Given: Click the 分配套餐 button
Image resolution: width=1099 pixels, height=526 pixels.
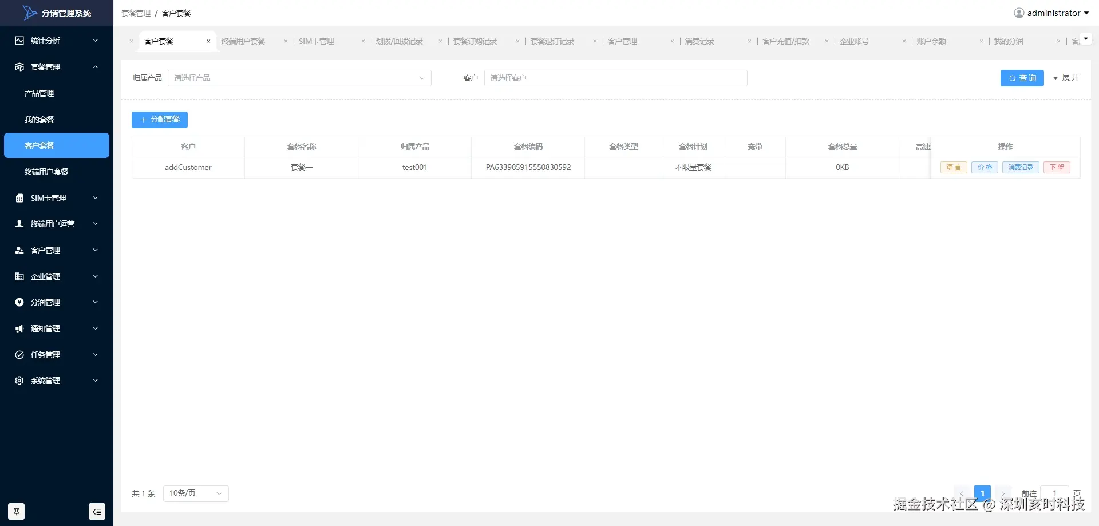Looking at the screenshot, I should pos(160,120).
